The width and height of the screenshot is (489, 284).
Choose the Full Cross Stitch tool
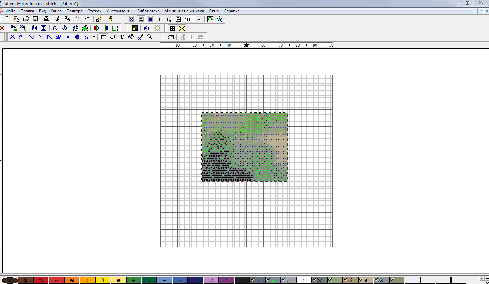(x=13, y=37)
